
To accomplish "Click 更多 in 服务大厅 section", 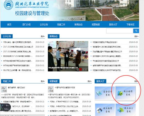I will 136,81.
